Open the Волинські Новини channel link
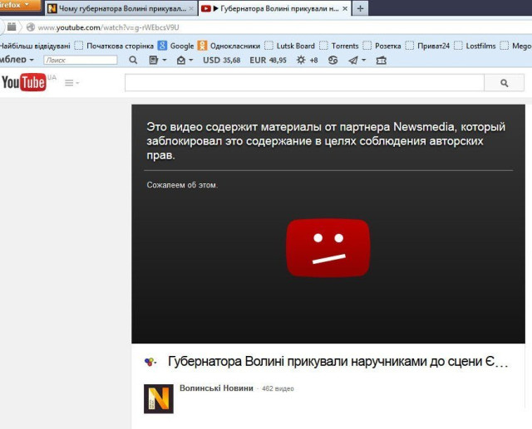 (216, 388)
